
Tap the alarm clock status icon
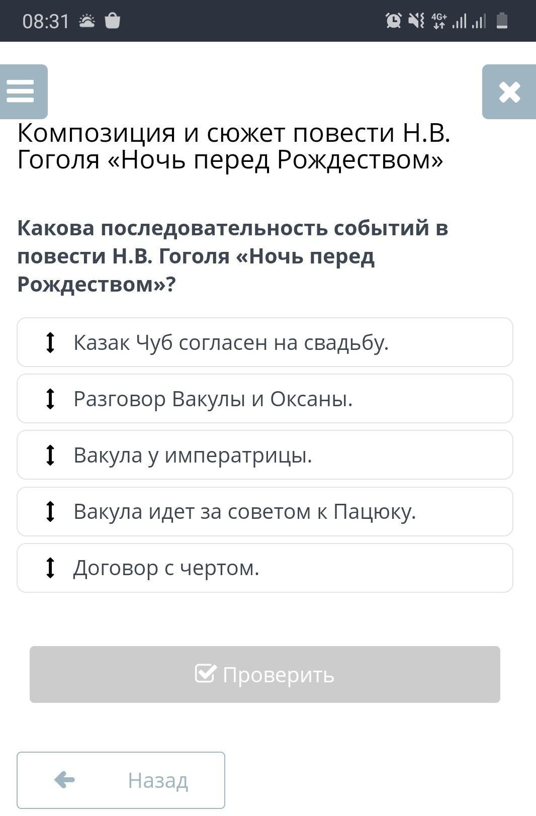point(393,21)
